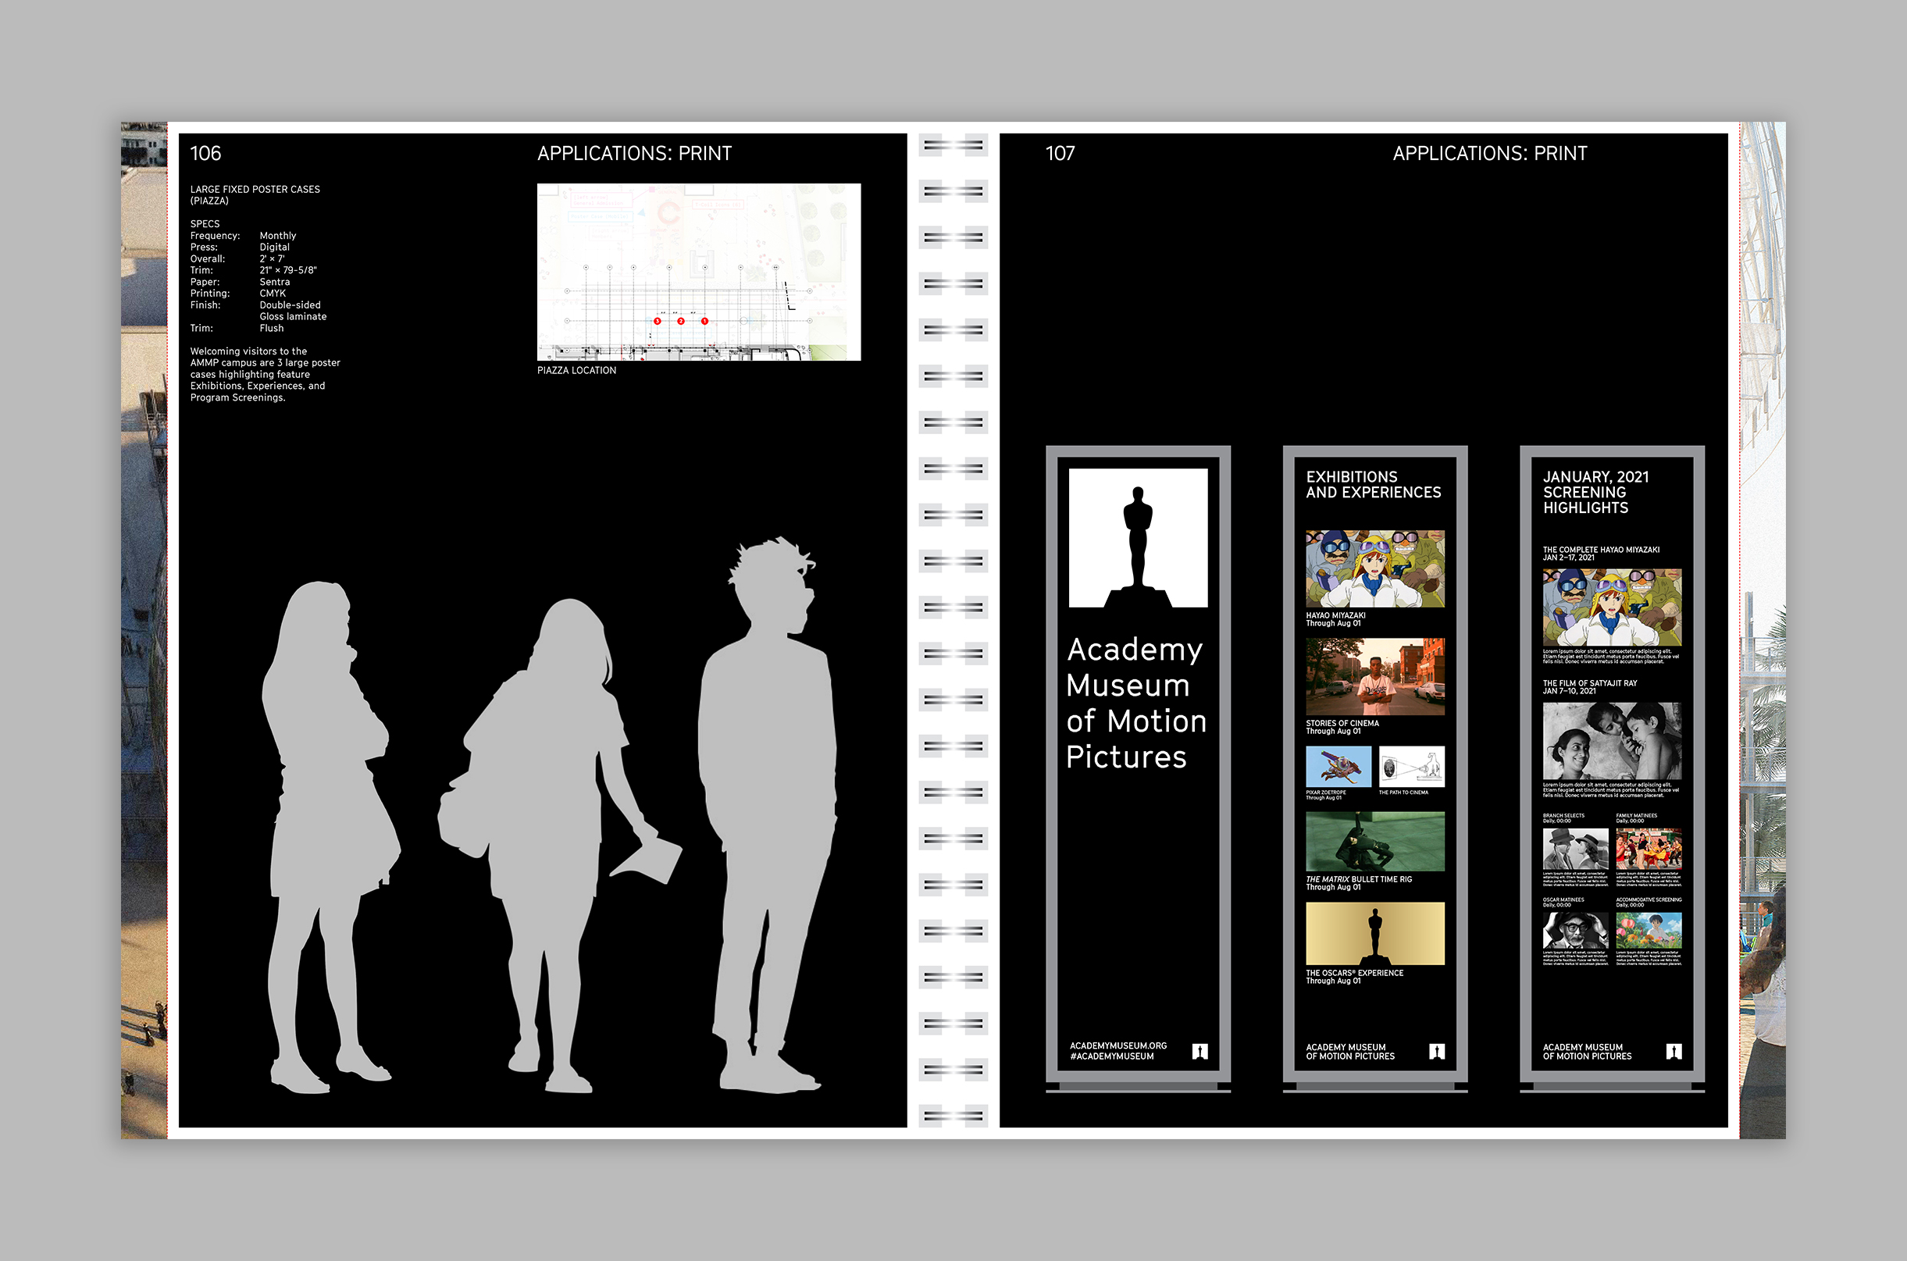Open the Pixar Zoetrope thumbnail
This screenshot has height=1261, width=1907.
(x=1338, y=767)
